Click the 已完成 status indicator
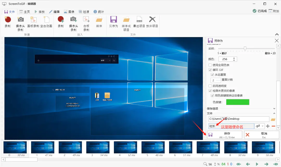This screenshot has width=281, height=167. tap(260, 11)
